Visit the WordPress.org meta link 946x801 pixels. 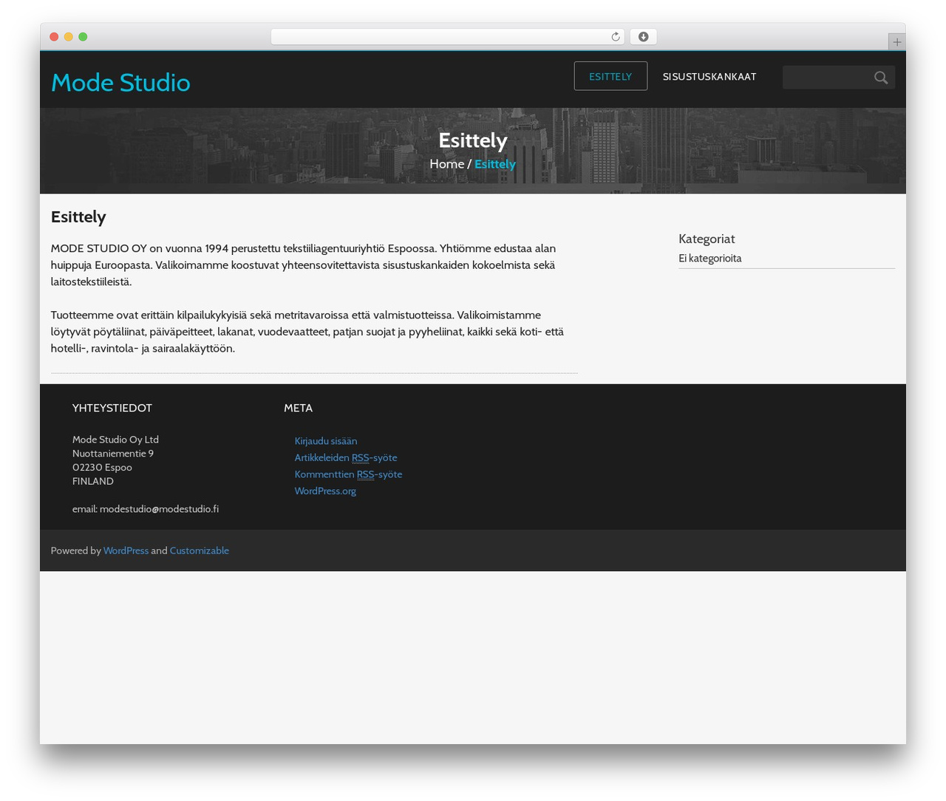pos(325,491)
